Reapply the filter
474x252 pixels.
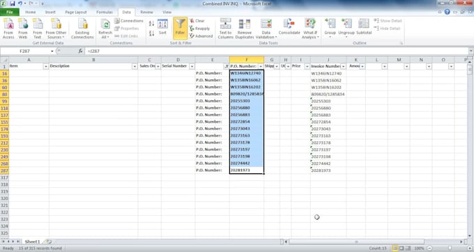point(199,29)
